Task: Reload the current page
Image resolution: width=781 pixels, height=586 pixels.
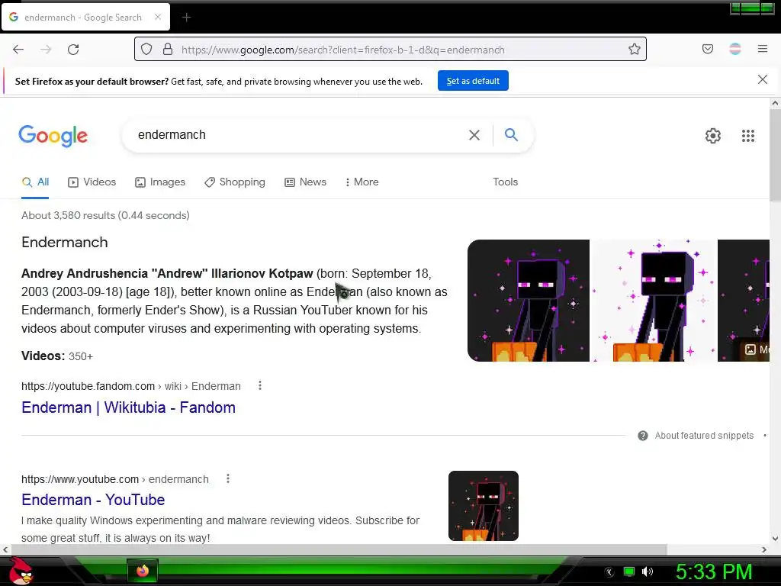Action: (73, 50)
